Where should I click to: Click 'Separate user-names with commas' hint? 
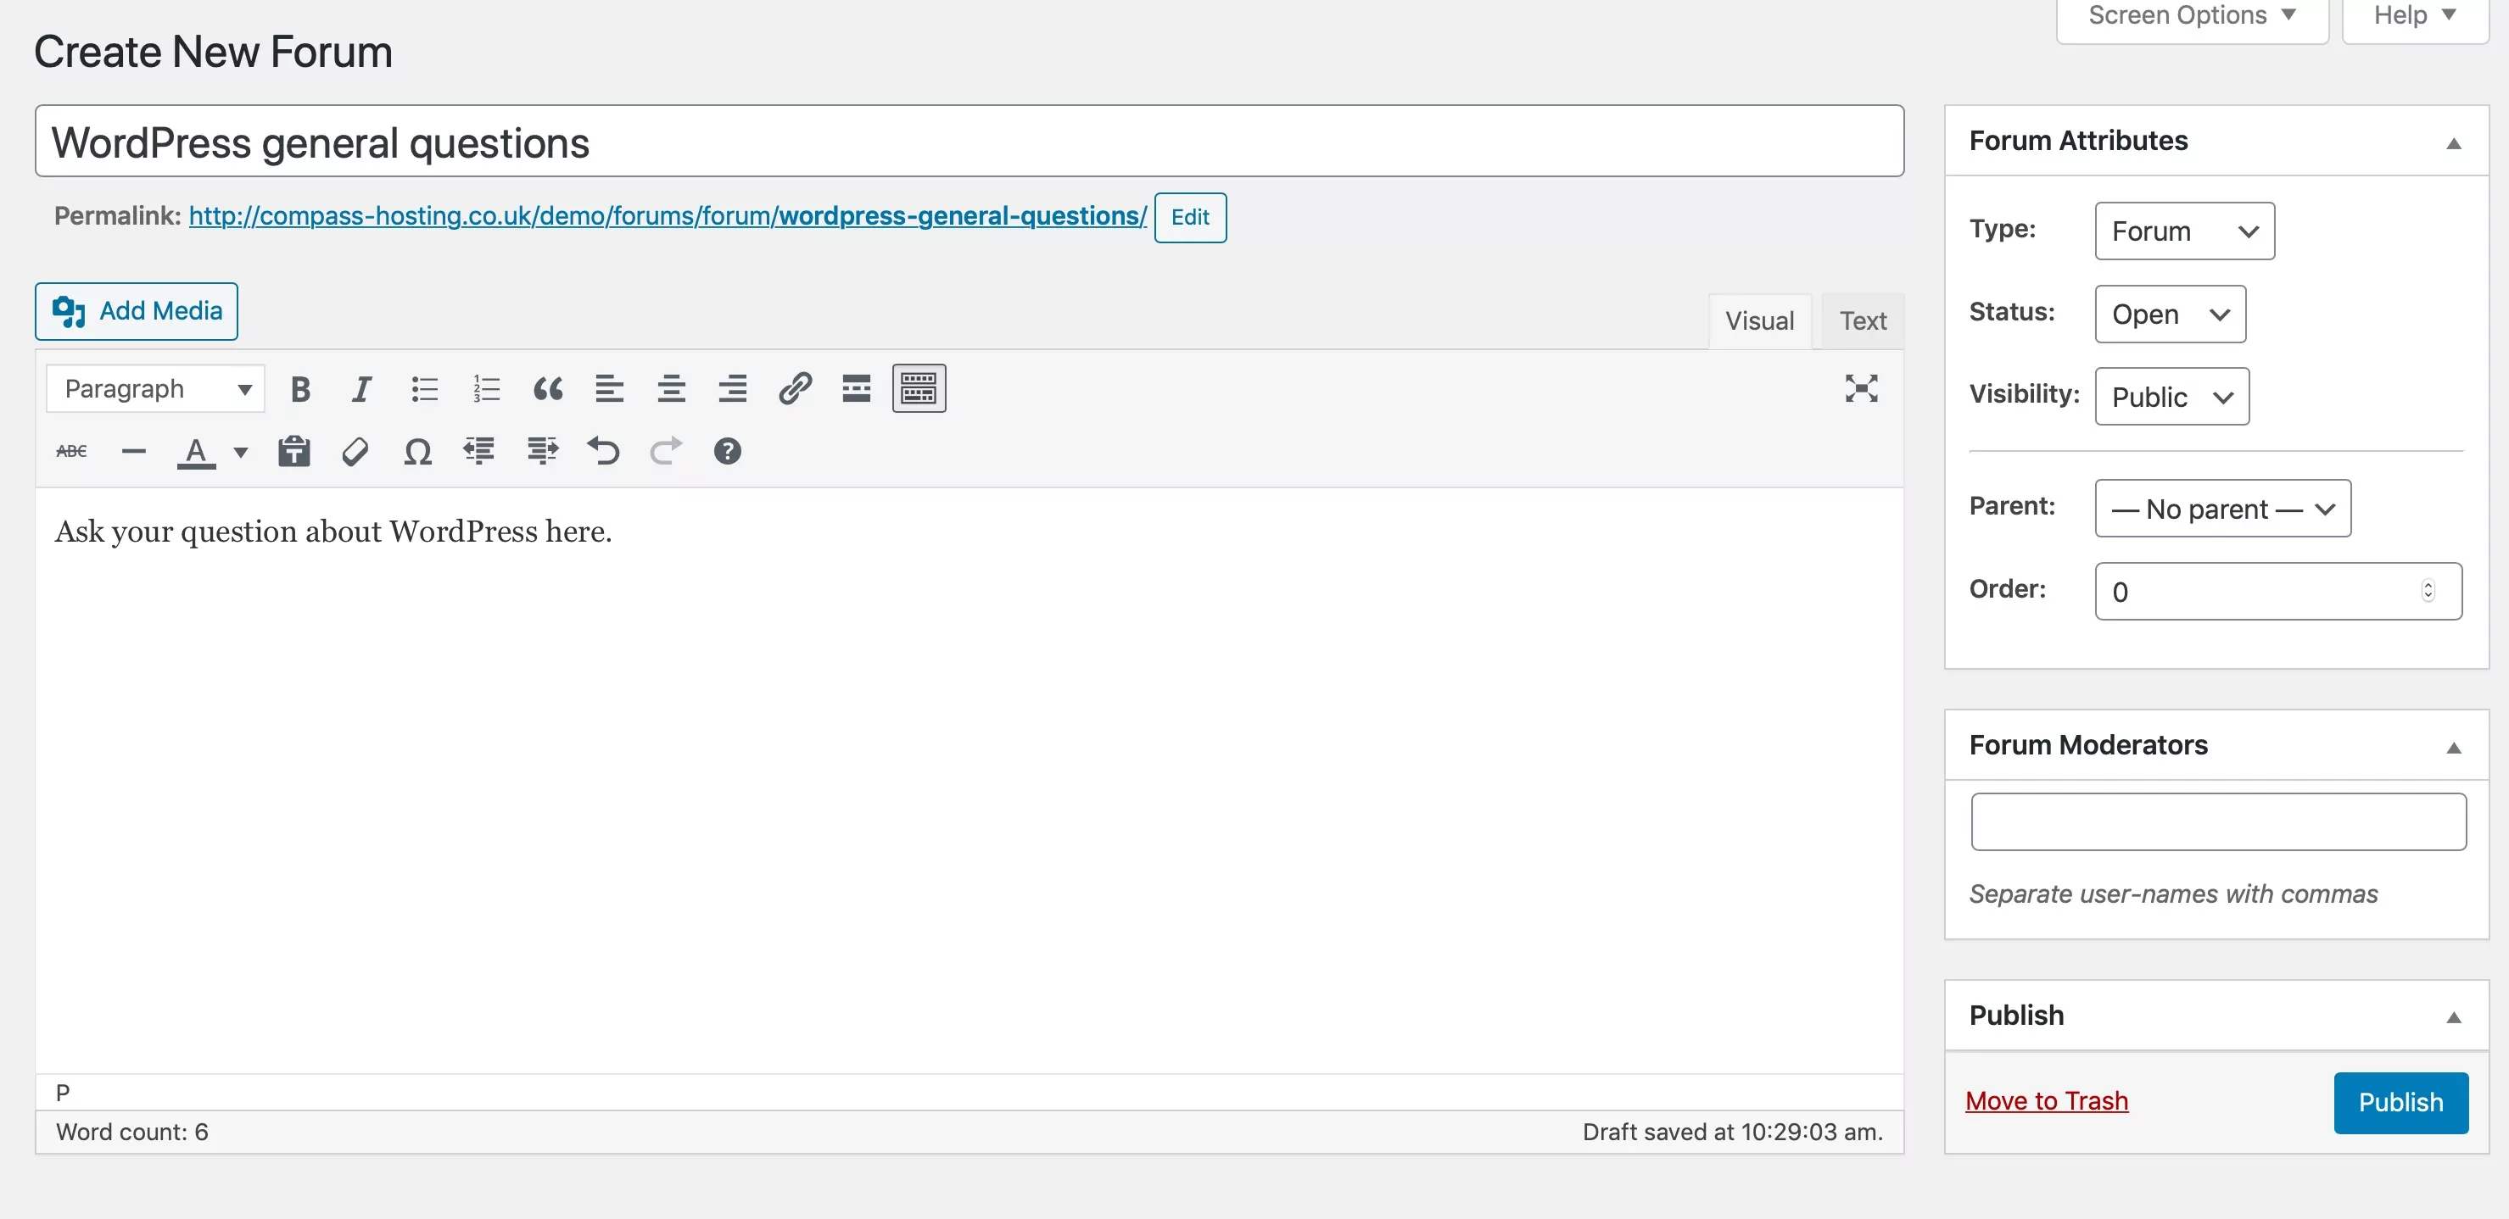(x=2173, y=893)
